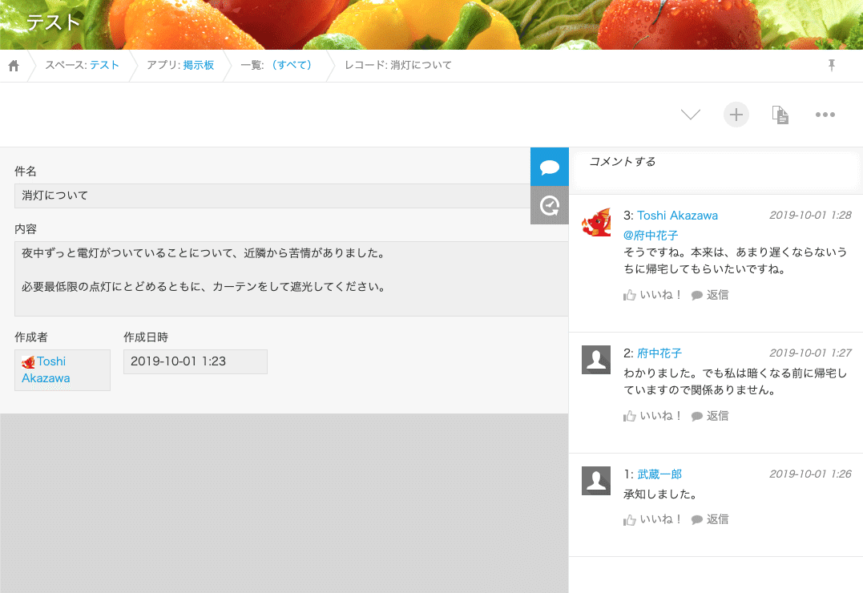This screenshot has height=593, width=863.
Task: Click the default avatar of 府中花子
Action: (x=596, y=360)
